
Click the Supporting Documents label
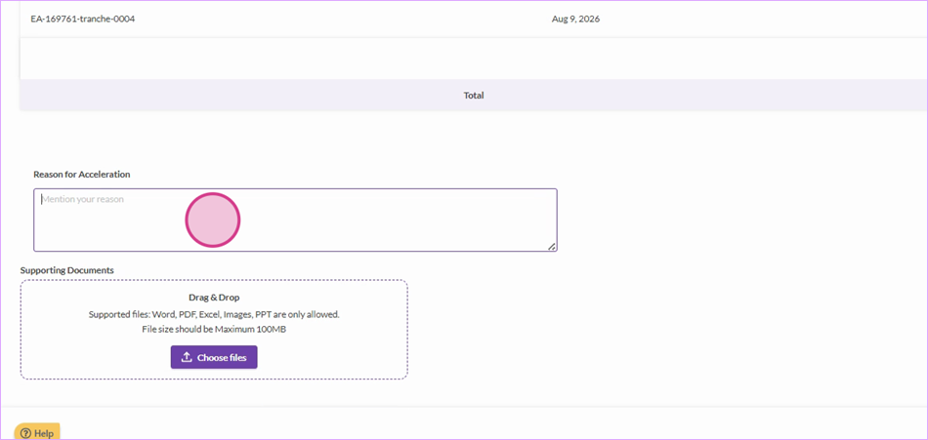click(66, 270)
